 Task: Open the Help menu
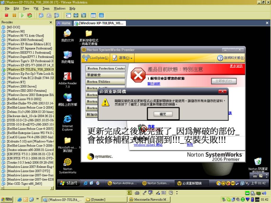[72, 8]
